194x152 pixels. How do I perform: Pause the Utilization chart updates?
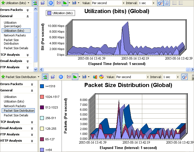[x=51, y=3]
